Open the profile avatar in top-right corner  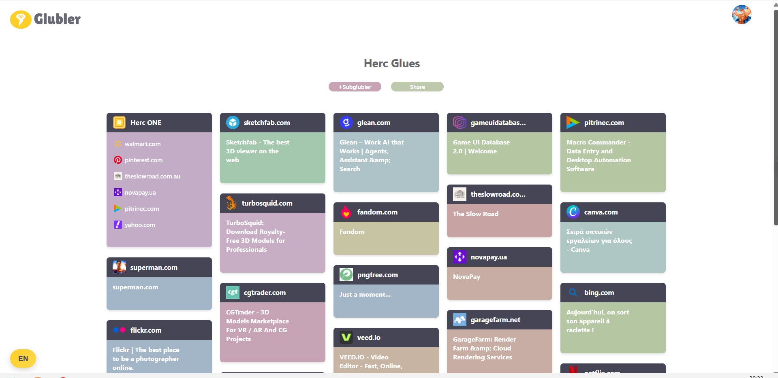point(742,15)
